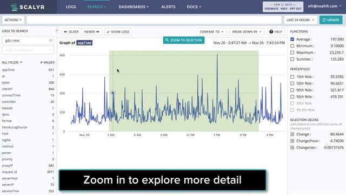Collapse the Logs to Search sidebar
Viewport: 346px width, 195px height.
(56, 30)
